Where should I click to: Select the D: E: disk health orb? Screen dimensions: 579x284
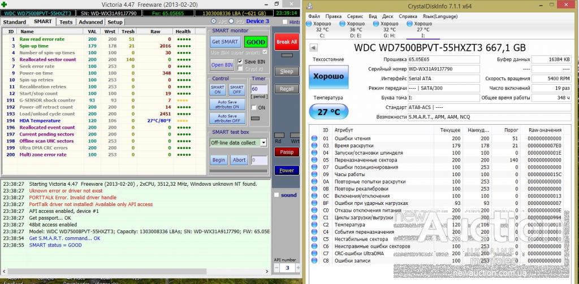(342, 24)
